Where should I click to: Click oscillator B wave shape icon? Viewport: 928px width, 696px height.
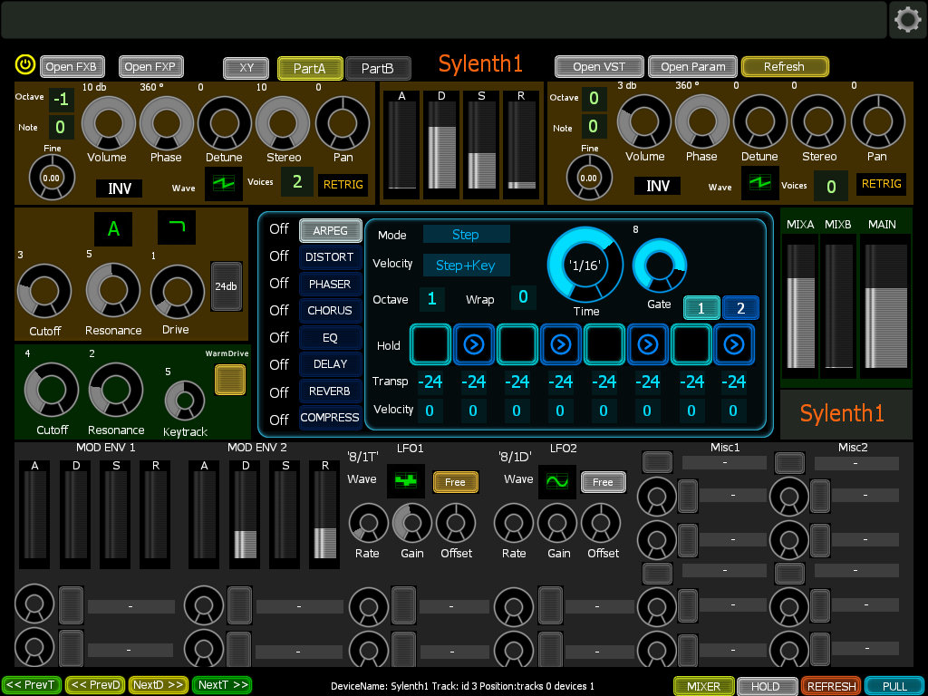tap(759, 182)
